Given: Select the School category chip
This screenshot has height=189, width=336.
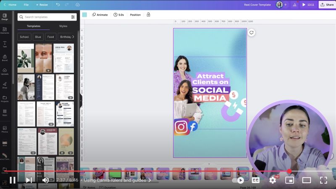Looking at the screenshot, I should 24,37.
